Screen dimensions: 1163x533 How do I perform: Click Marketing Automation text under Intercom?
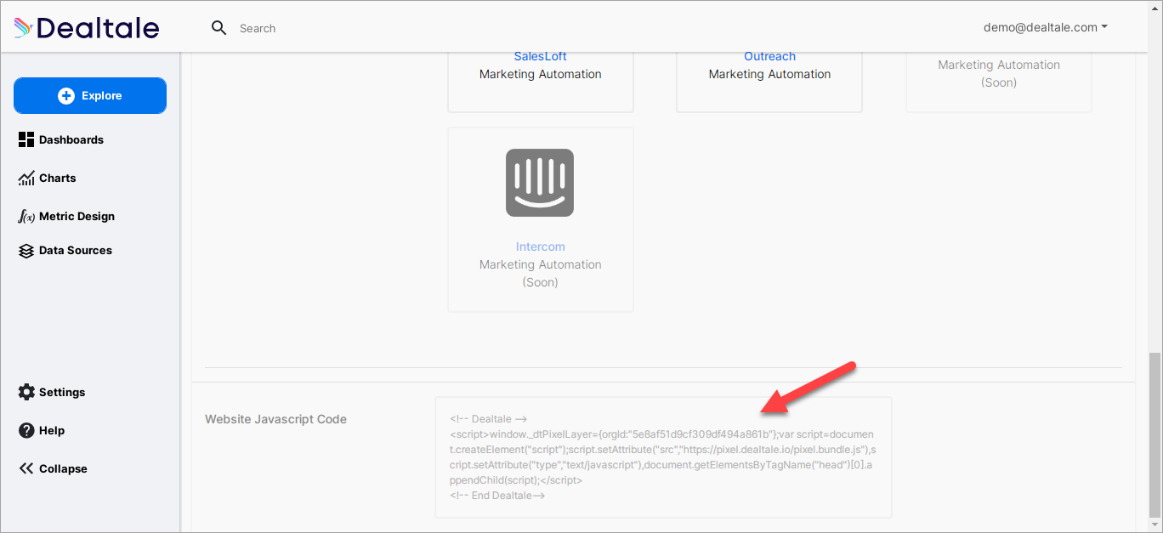540,264
